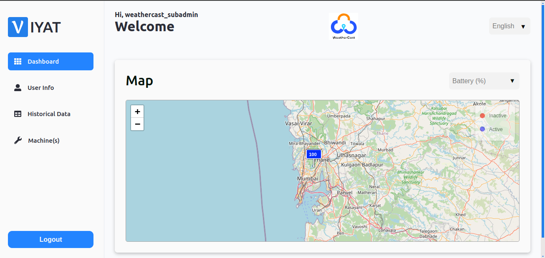Click the Historical Data table icon
The image size is (545, 258).
[18, 114]
